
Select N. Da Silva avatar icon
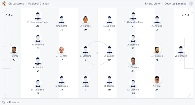tap(109, 19)
